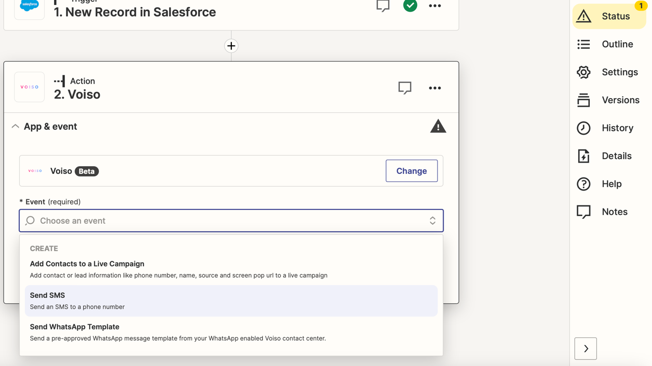This screenshot has width=652, height=366.
Task: Click the Settings gear icon in sidebar
Action: point(584,72)
